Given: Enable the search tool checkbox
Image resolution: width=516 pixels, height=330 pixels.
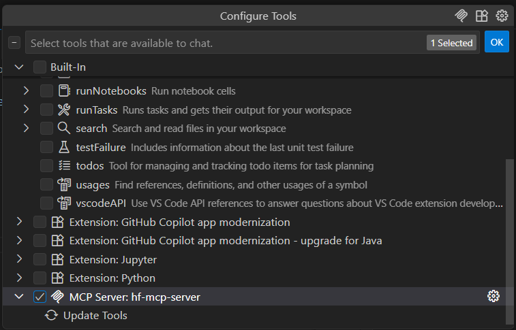Looking at the screenshot, I should [x=46, y=129].
